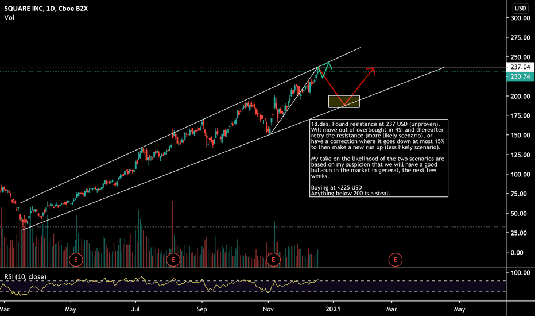Click the 0.00 price axis value
The image size is (535, 316).
(517, 252)
